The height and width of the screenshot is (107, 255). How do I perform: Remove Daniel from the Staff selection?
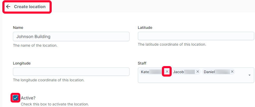click(232, 72)
